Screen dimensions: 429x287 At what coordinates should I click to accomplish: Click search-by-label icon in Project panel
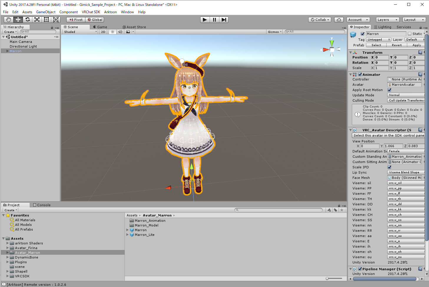335,210
